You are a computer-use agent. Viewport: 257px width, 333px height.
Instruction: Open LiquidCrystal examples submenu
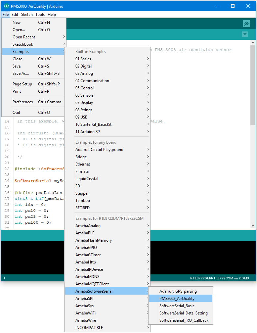(x=107, y=179)
